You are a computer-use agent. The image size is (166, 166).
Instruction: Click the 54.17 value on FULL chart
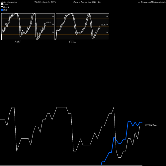coord(104,25)
